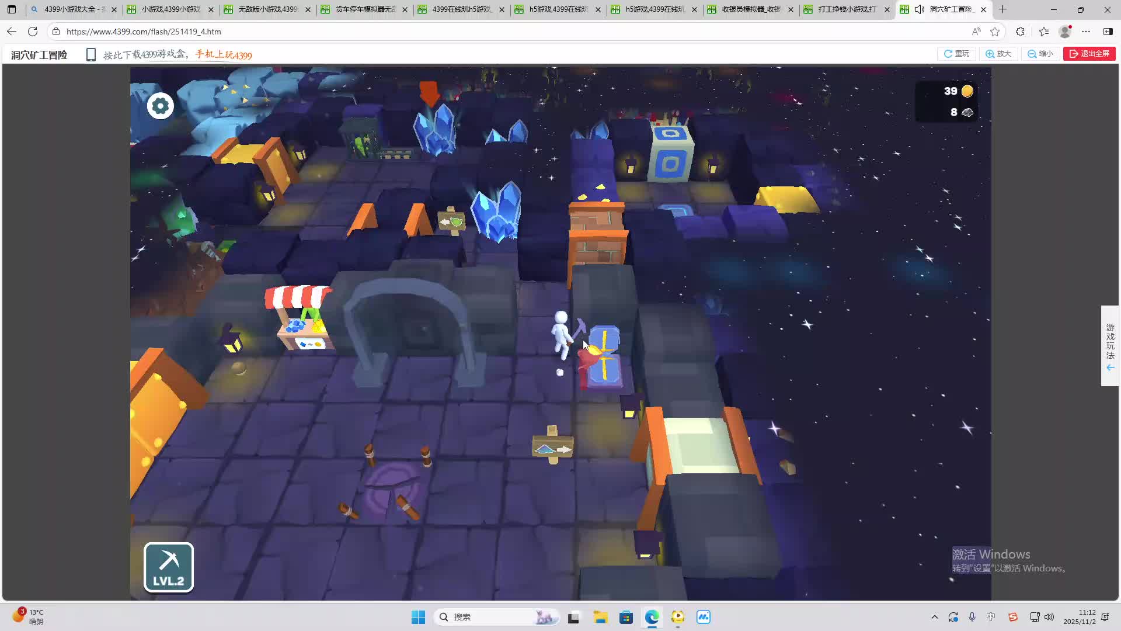
Task: Add page to favorites star icon
Action: click(995, 32)
